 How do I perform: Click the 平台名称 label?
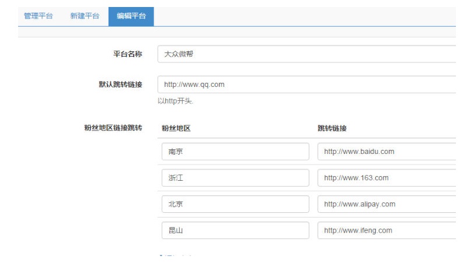click(128, 54)
